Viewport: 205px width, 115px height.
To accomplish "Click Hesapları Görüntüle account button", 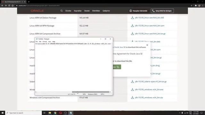I will (x=138, y=11).
